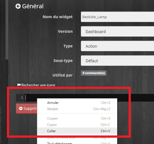Click the 0 commande(s) badge
154x144 pixels.
point(94,73)
